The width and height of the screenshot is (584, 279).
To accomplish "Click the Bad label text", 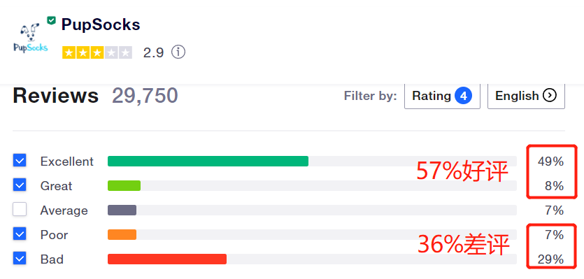I will (x=52, y=259).
